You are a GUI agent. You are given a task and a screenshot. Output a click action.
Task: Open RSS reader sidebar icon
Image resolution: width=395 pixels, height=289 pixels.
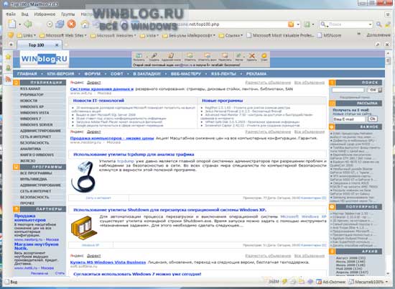[x=9, y=79]
